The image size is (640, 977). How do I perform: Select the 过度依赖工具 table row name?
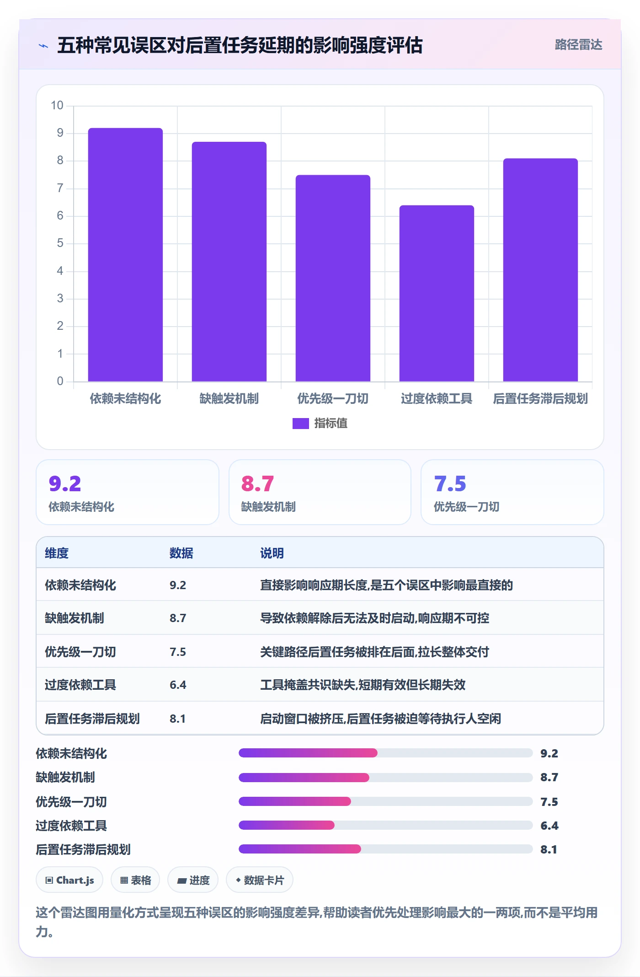80,685
